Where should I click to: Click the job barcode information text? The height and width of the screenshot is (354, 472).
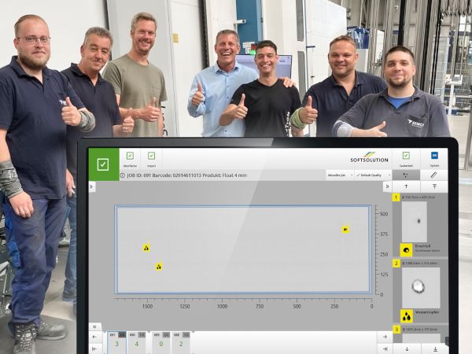pos(186,175)
